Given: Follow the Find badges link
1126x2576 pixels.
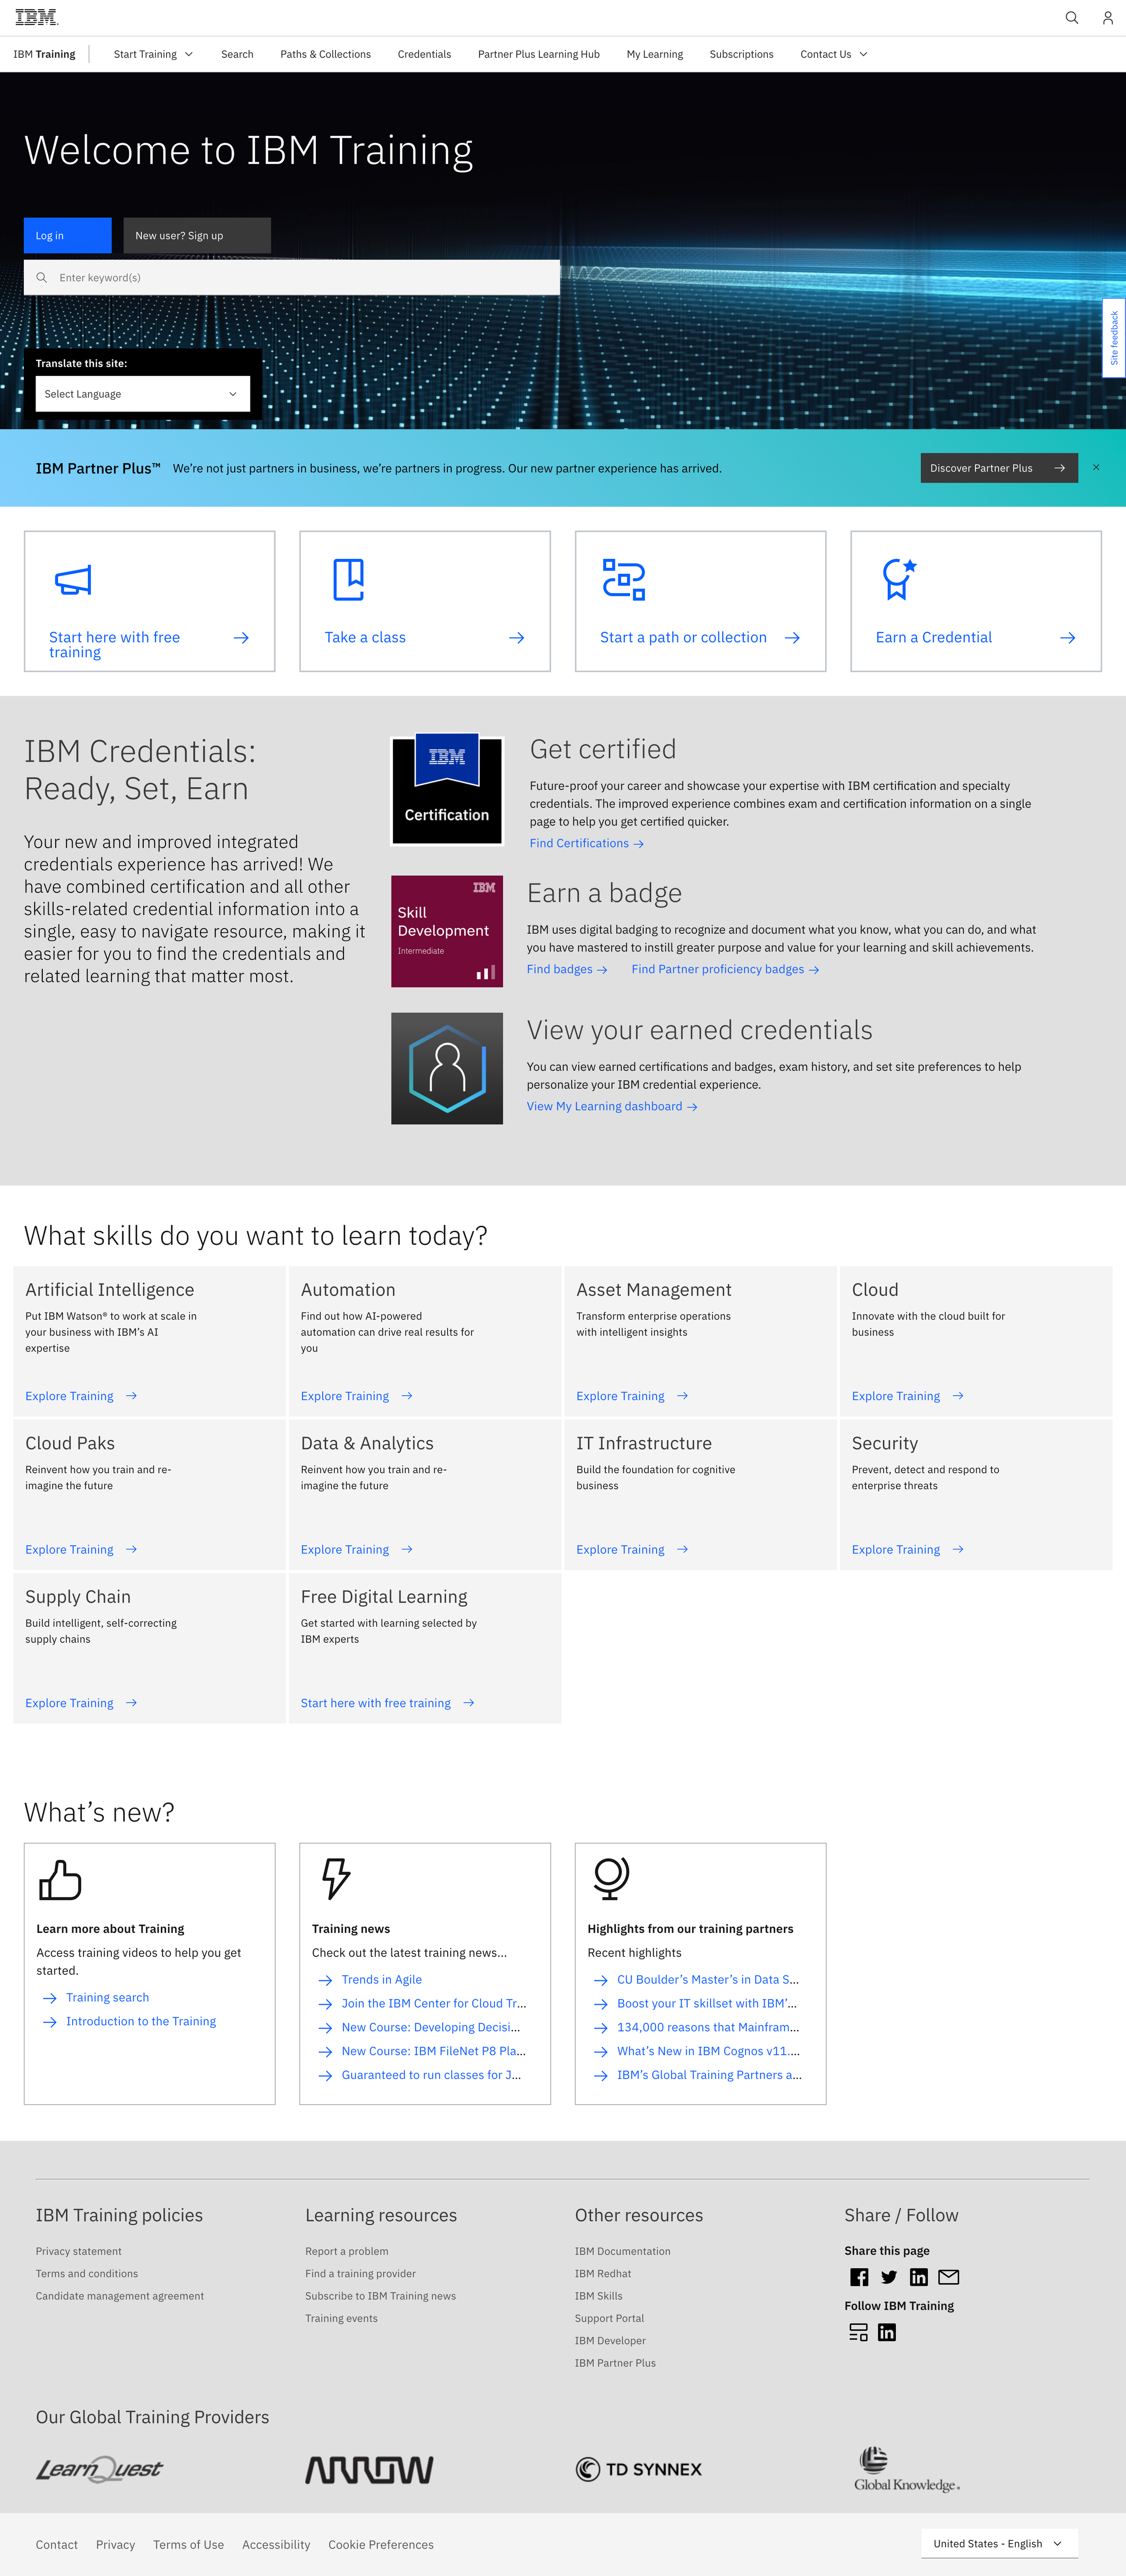Looking at the screenshot, I should click(567, 969).
